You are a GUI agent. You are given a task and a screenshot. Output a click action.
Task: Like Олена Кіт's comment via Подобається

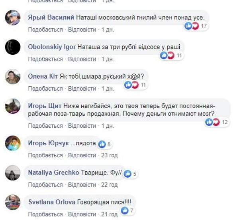45,88
